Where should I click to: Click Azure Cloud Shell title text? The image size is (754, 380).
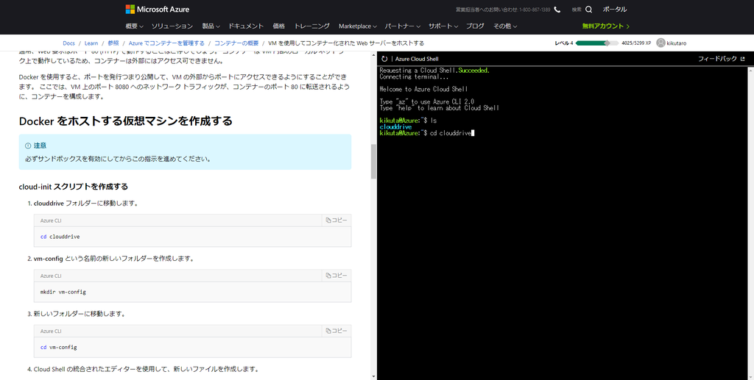417,59
